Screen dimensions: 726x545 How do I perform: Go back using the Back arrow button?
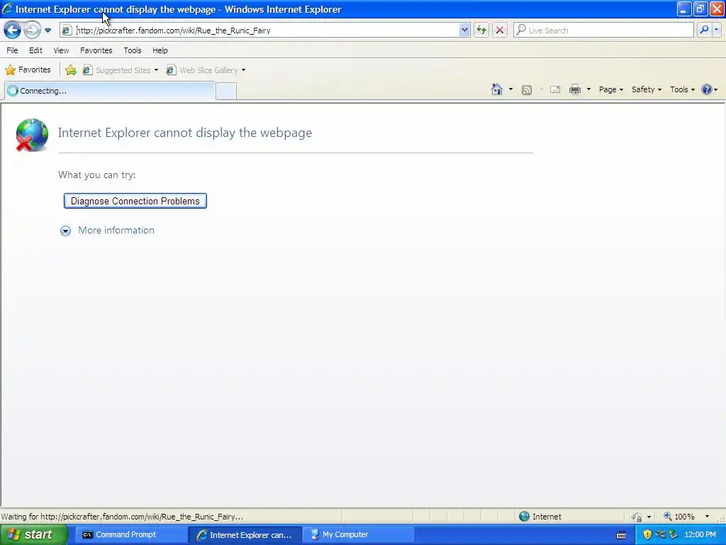point(13,30)
